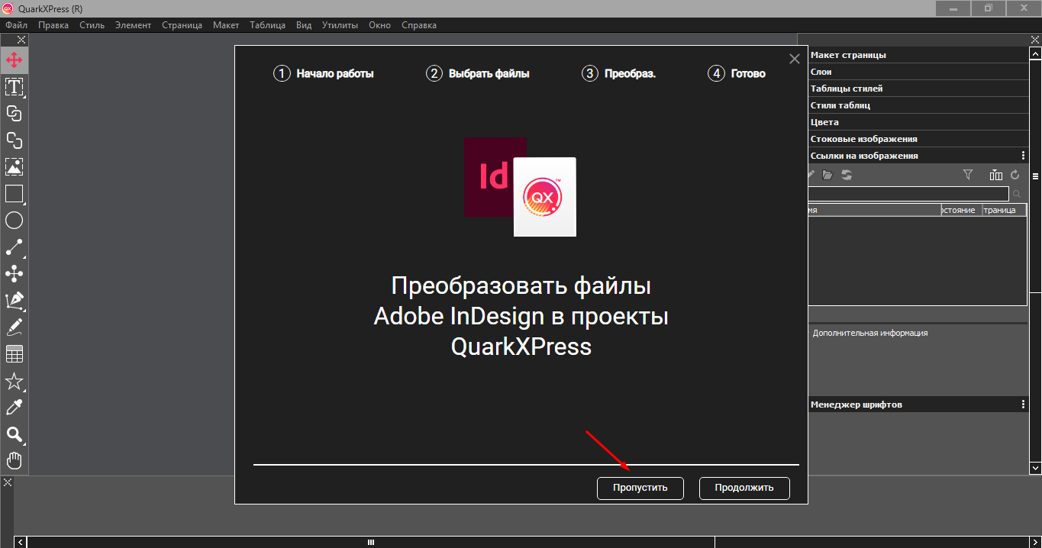Open the Элемент menu
The height and width of the screenshot is (548, 1042).
(x=133, y=25)
